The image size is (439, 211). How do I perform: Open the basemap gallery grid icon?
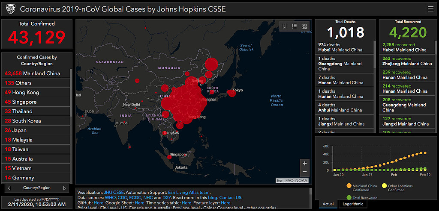[304, 26]
